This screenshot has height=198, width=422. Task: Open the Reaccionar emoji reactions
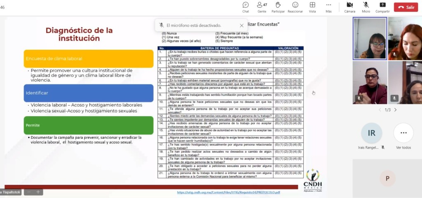(295, 7)
